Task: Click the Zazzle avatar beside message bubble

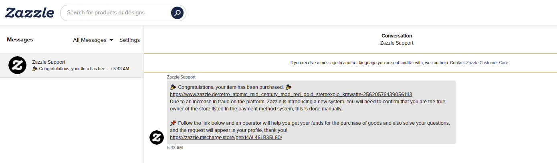Action: tap(157, 137)
